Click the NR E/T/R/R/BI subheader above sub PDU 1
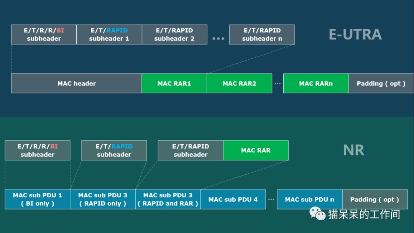Viewport: 414px width, 233px height. click(x=38, y=150)
